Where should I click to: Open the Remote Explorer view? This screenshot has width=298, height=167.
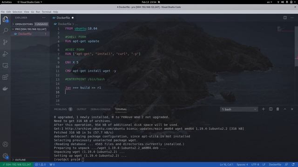point(5,65)
